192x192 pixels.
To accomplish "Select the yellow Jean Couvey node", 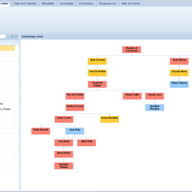I will click(97, 61).
